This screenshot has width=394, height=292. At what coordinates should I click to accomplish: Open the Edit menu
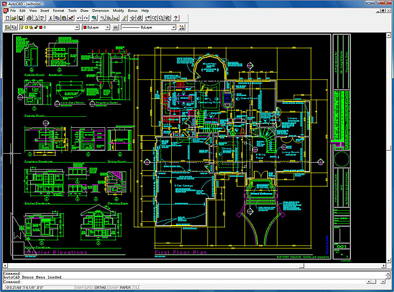(x=22, y=10)
